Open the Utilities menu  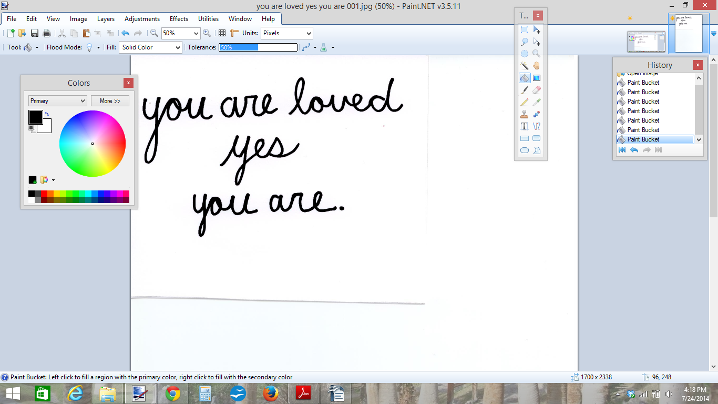tap(208, 19)
